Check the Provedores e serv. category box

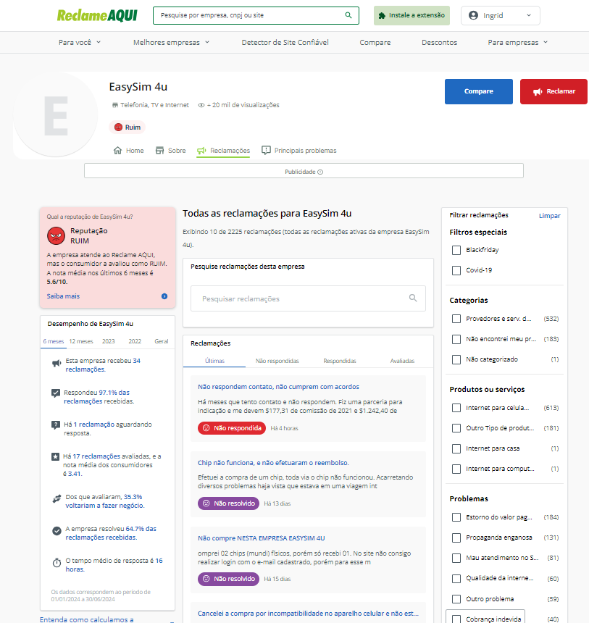click(456, 319)
